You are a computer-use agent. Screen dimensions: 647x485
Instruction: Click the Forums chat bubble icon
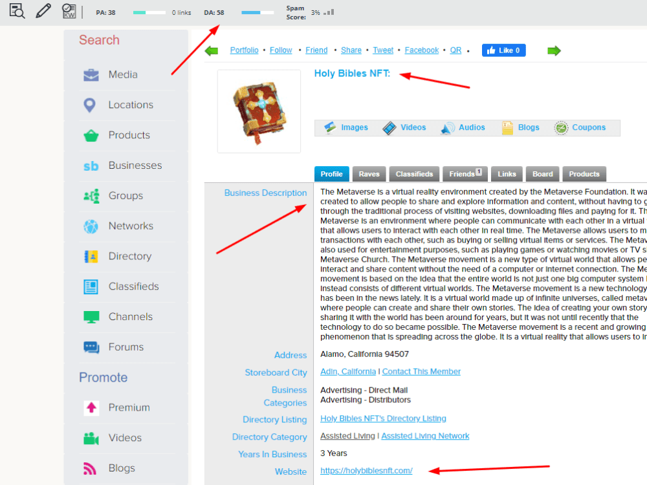click(91, 347)
